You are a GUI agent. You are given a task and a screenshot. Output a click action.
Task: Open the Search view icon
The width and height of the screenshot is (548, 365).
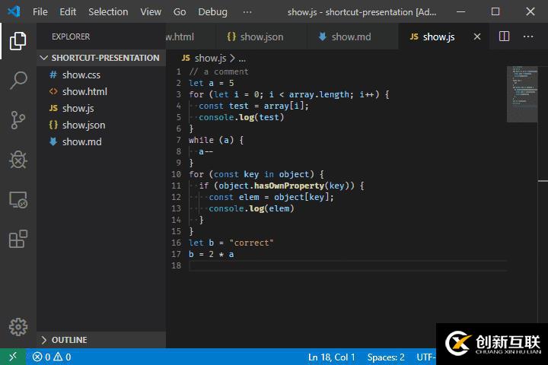[x=18, y=81]
